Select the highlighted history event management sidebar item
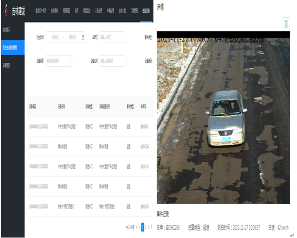 point(12,48)
